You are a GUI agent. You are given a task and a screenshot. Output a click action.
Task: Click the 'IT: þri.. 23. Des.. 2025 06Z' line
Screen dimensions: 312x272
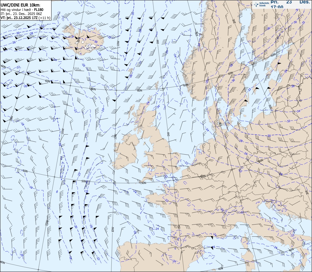pyautogui.click(x=21, y=14)
